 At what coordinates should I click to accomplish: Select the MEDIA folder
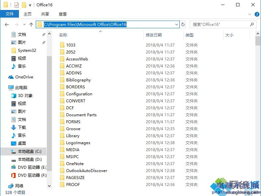coord(73,150)
